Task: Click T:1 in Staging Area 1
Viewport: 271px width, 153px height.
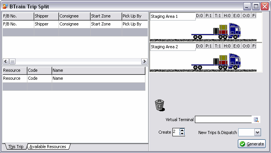Action: click(218, 16)
